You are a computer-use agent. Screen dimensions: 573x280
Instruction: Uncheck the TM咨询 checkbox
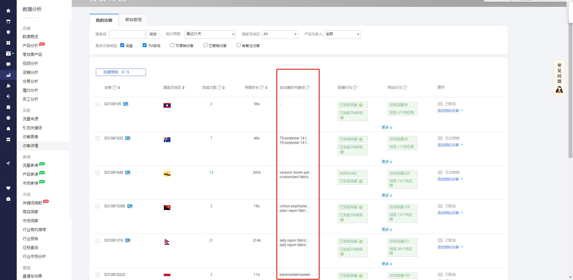tap(145, 45)
